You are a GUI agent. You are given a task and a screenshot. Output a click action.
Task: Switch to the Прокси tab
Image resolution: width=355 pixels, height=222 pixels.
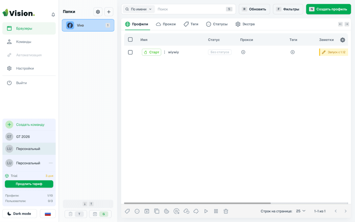pyautogui.click(x=166, y=24)
